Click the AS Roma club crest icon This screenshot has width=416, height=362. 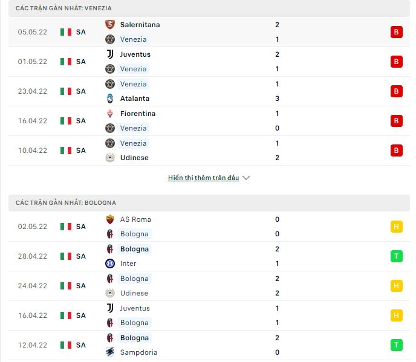click(x=110, y=219)
